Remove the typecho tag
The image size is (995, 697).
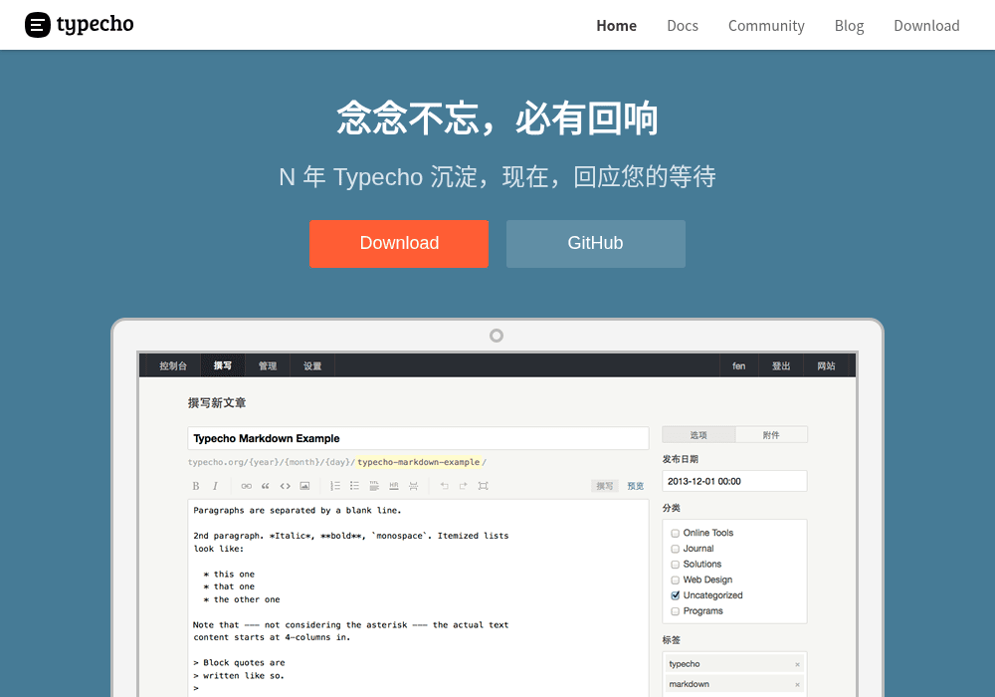coord(797,664)
